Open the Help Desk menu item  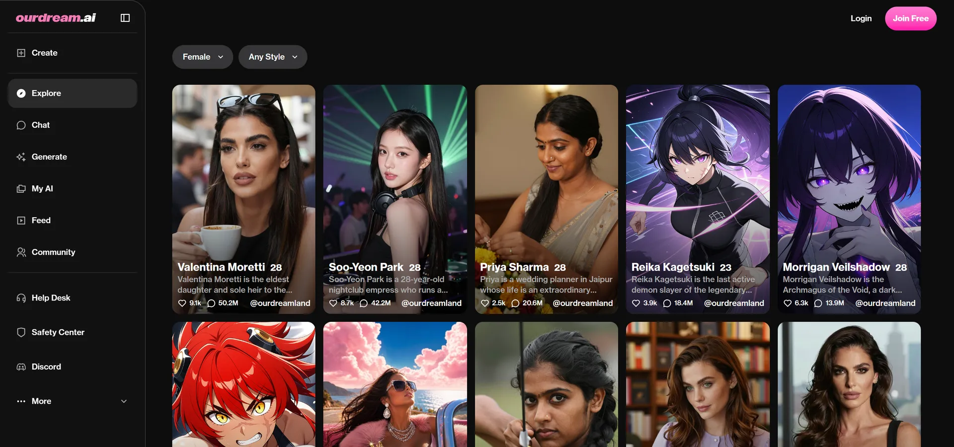point(73,298)
